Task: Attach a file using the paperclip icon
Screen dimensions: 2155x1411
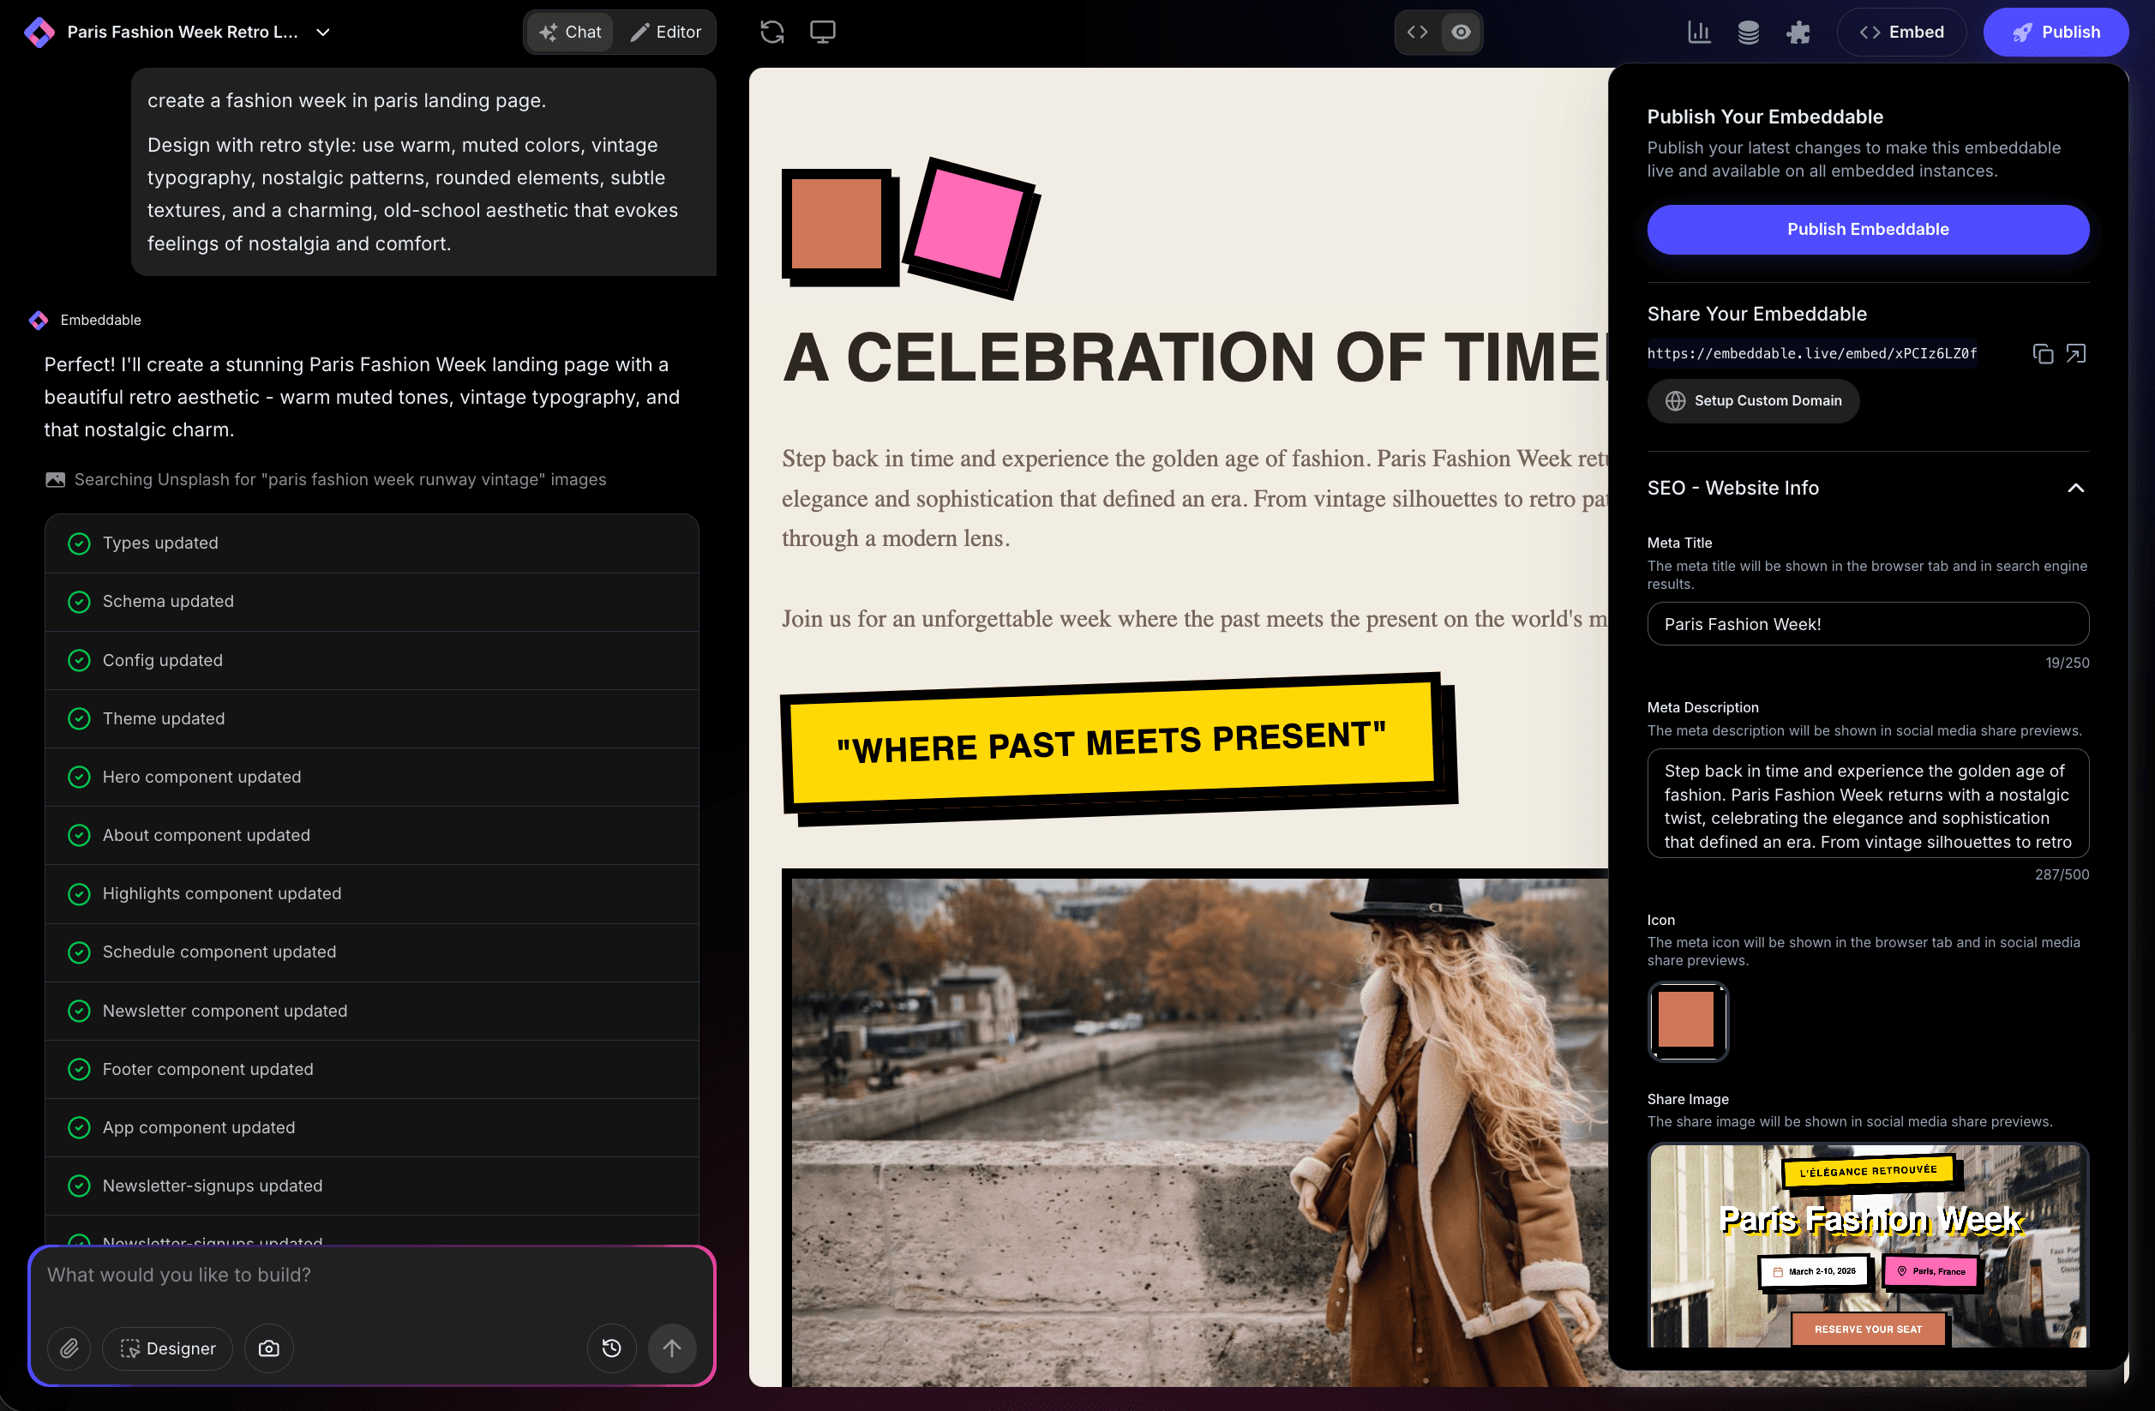Action: (69, 1348)
